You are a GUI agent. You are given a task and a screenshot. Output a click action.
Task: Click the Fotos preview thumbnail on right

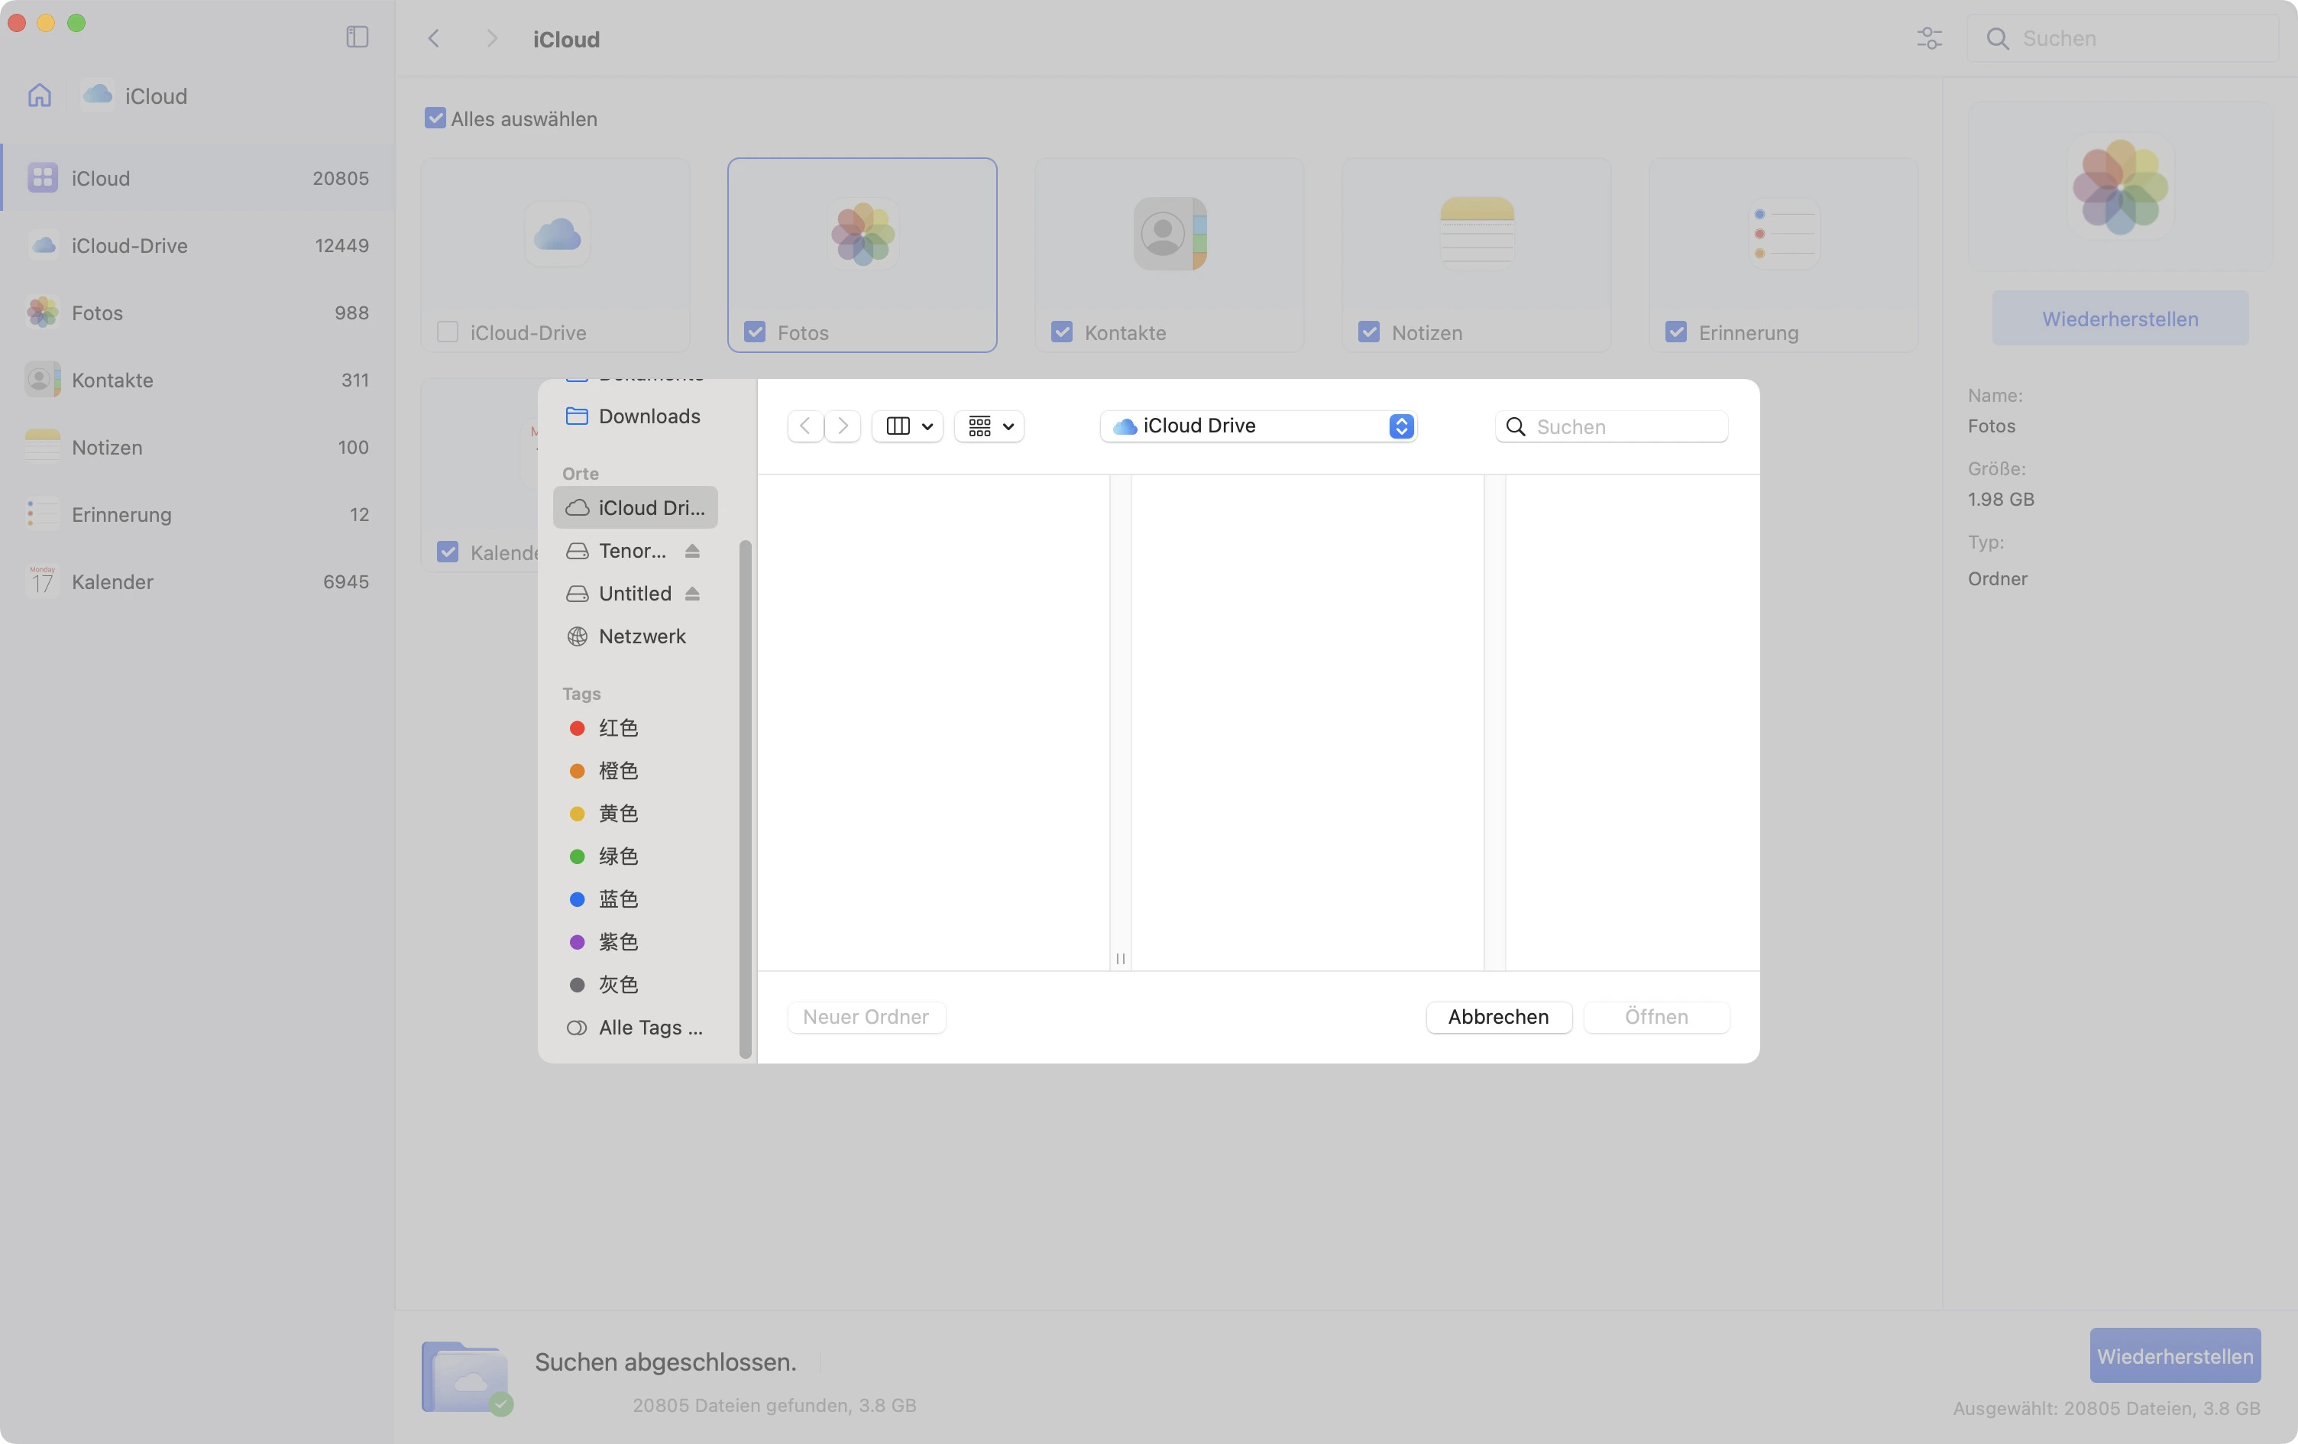point(2121,186)
